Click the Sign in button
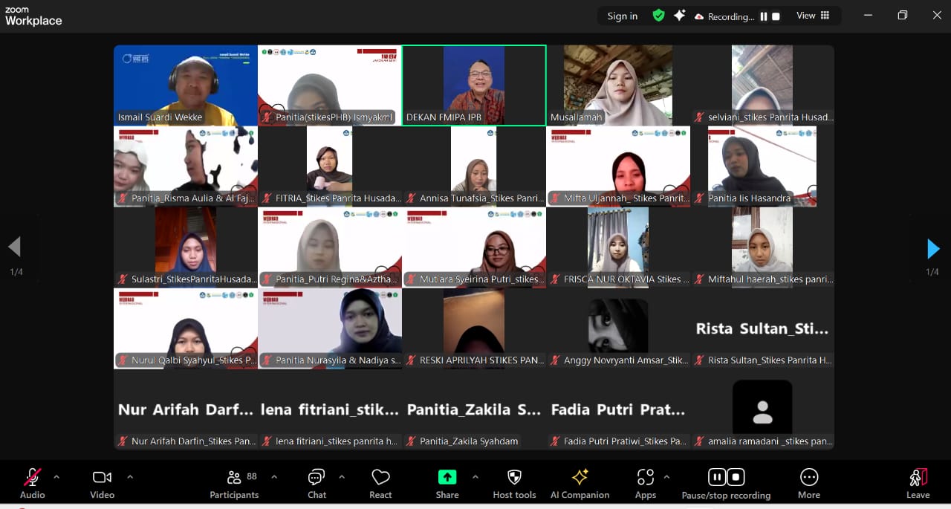This screenshot has height=509, width=951. click(622, 16)
